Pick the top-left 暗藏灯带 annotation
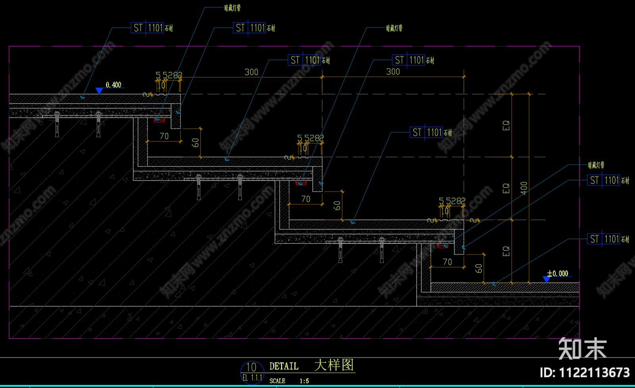This screenshot has height=388, width=635. (x=232, y=8)
